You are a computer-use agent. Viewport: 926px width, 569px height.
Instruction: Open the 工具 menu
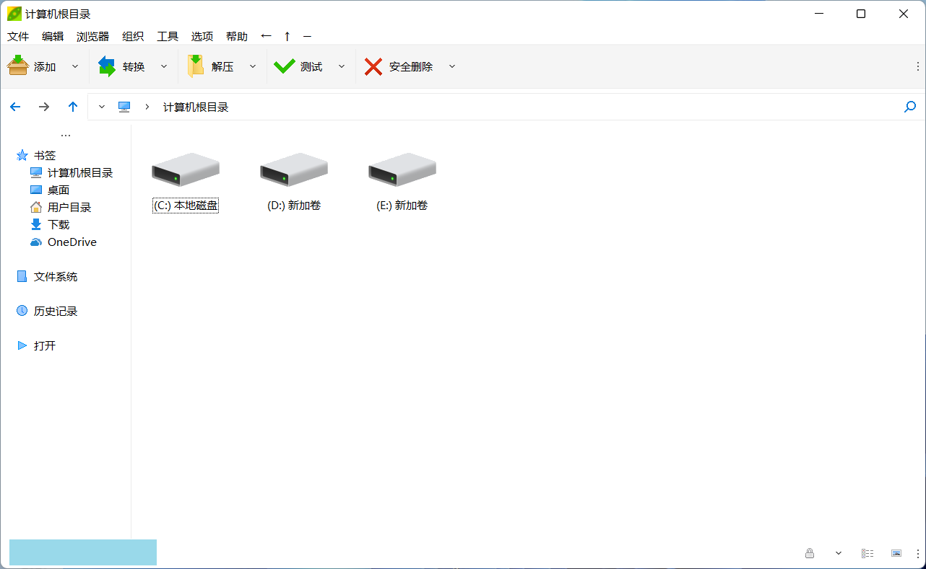[168, 36]
